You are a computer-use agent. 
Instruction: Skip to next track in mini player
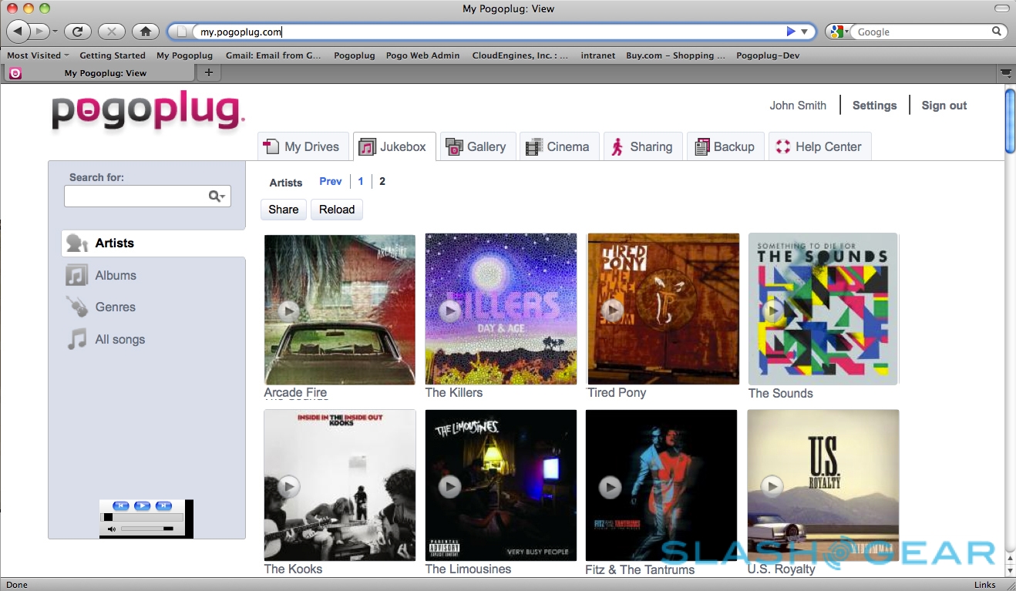[163, 505]
